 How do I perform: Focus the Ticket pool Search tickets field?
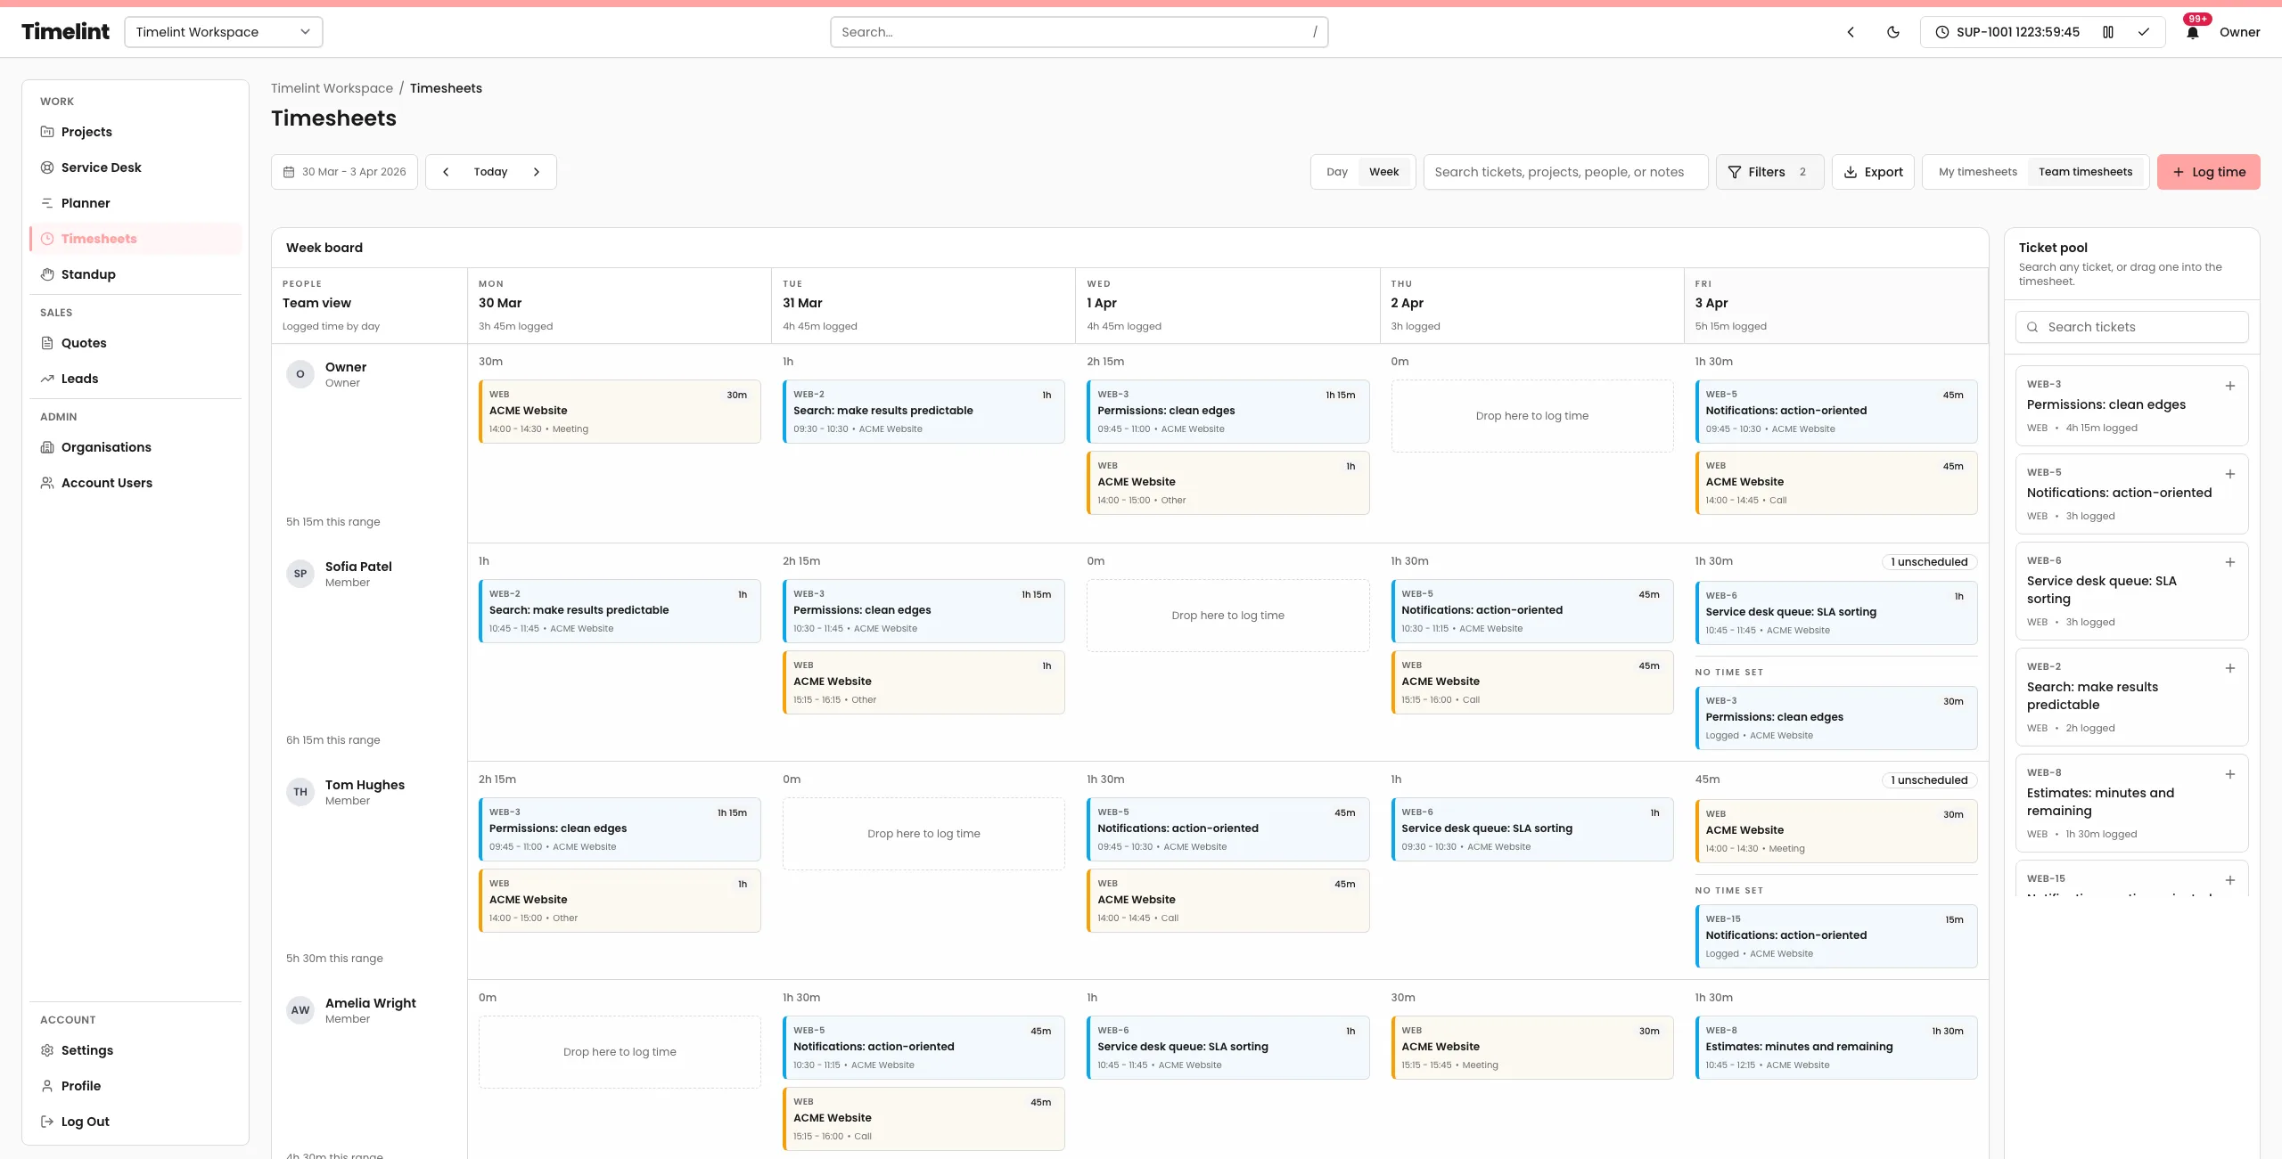[2131, 327]
